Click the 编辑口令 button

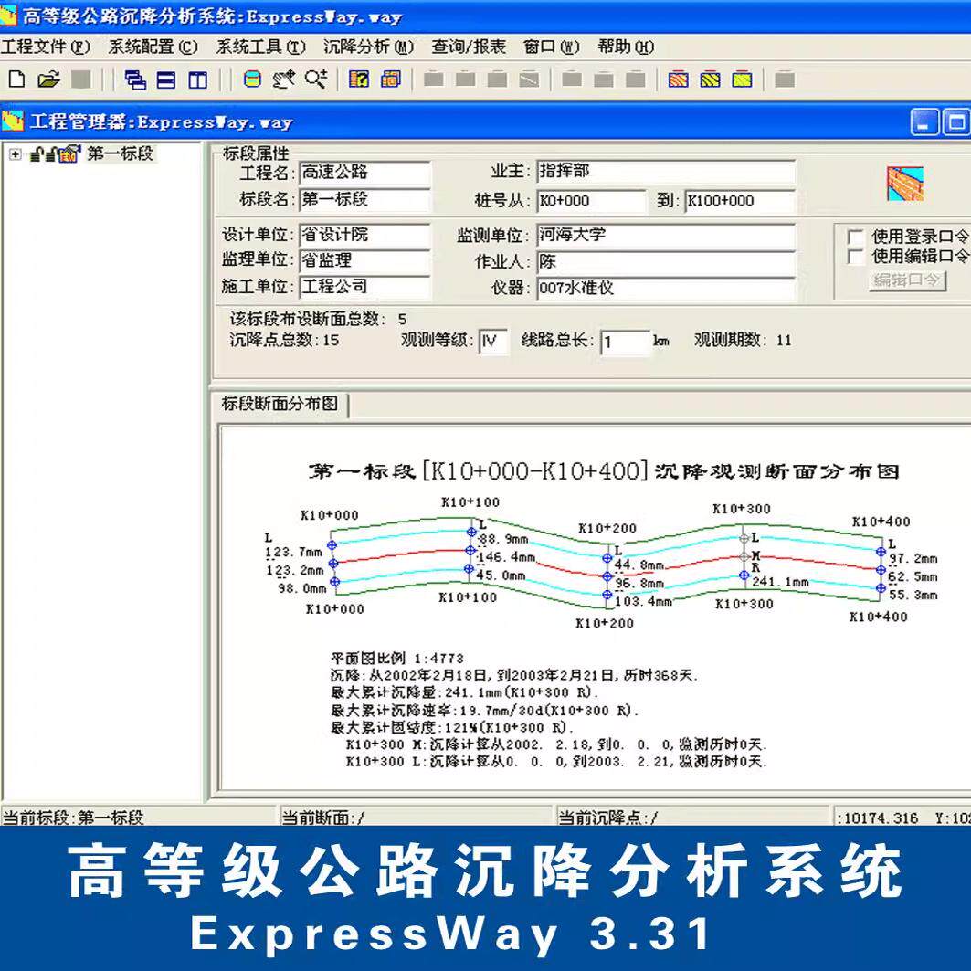click(907, 280)
